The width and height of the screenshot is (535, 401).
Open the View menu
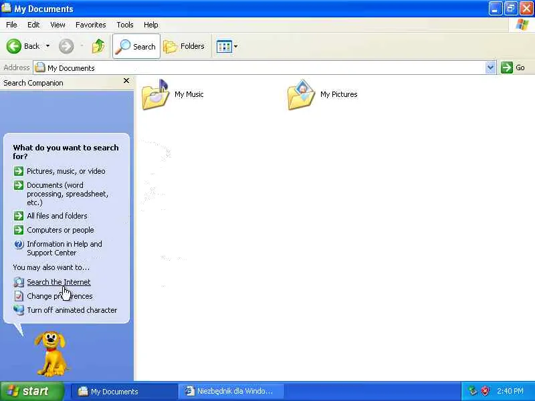[58, 25]
